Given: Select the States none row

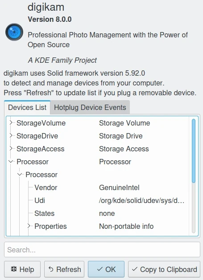Looking at the screenshot, I should pos(97,213).
